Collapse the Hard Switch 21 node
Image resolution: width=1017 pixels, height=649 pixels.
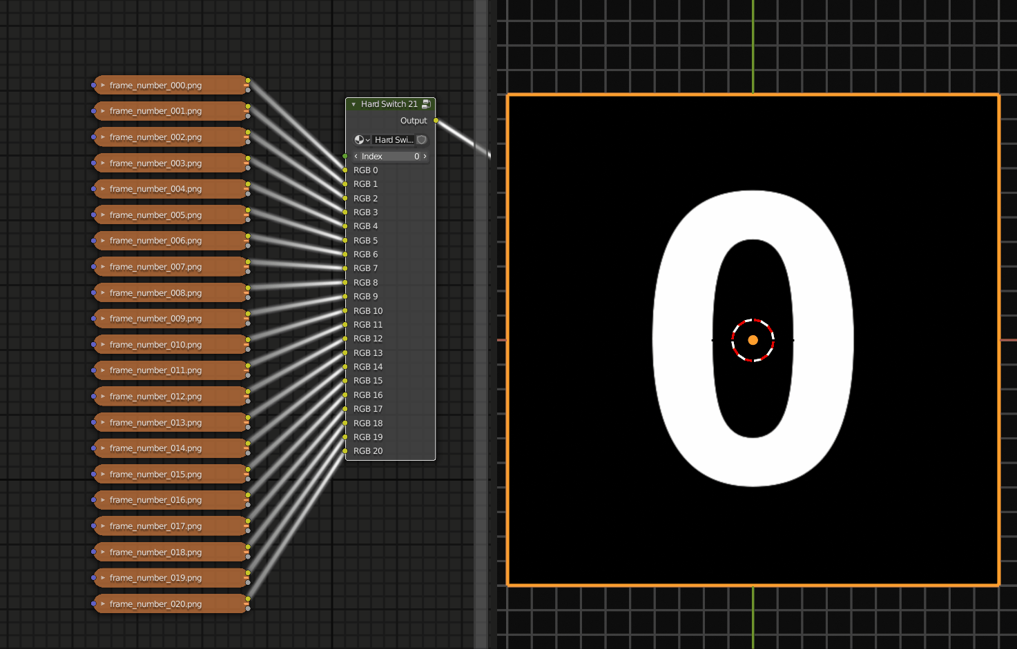(x=353, y=104)
